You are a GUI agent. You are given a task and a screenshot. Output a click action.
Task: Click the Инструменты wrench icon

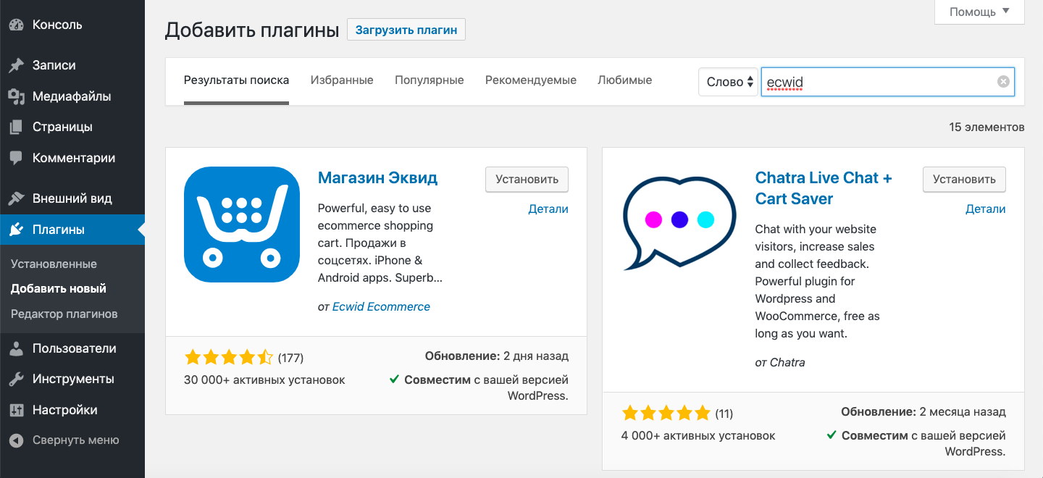click(x=17, y=379)
